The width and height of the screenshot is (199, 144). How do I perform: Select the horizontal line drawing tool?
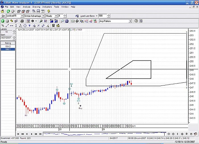[12, 26]
